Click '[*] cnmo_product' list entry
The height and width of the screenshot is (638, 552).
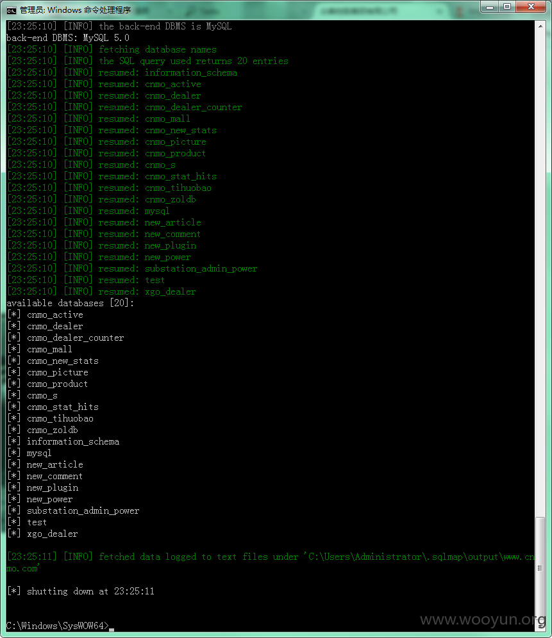(47, 384)
